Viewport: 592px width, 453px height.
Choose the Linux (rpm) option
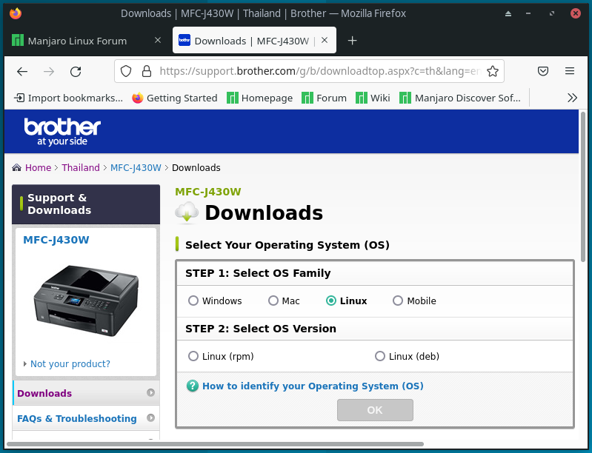tap(193, 356)
